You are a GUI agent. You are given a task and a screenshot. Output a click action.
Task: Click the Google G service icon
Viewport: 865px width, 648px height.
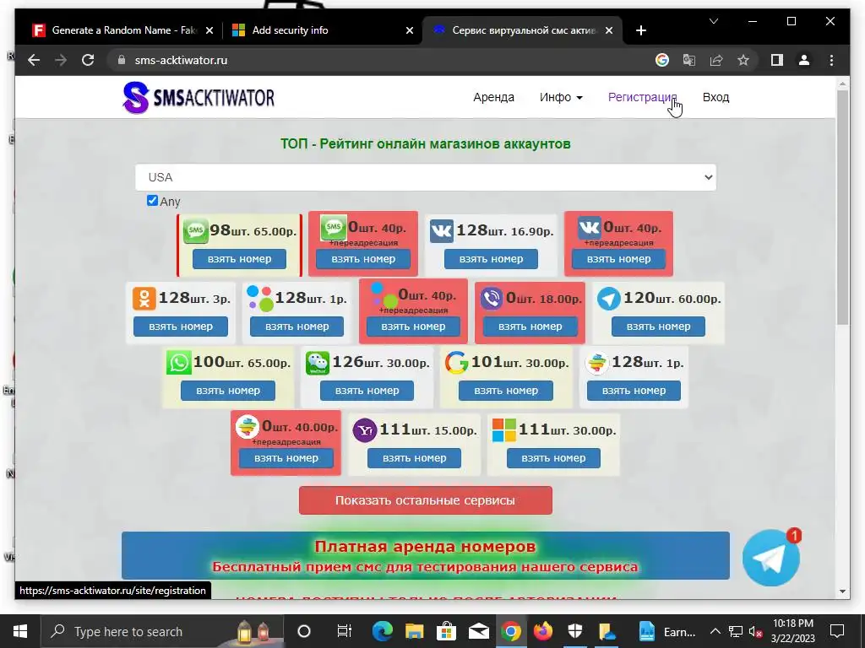[x=457, y=363]
